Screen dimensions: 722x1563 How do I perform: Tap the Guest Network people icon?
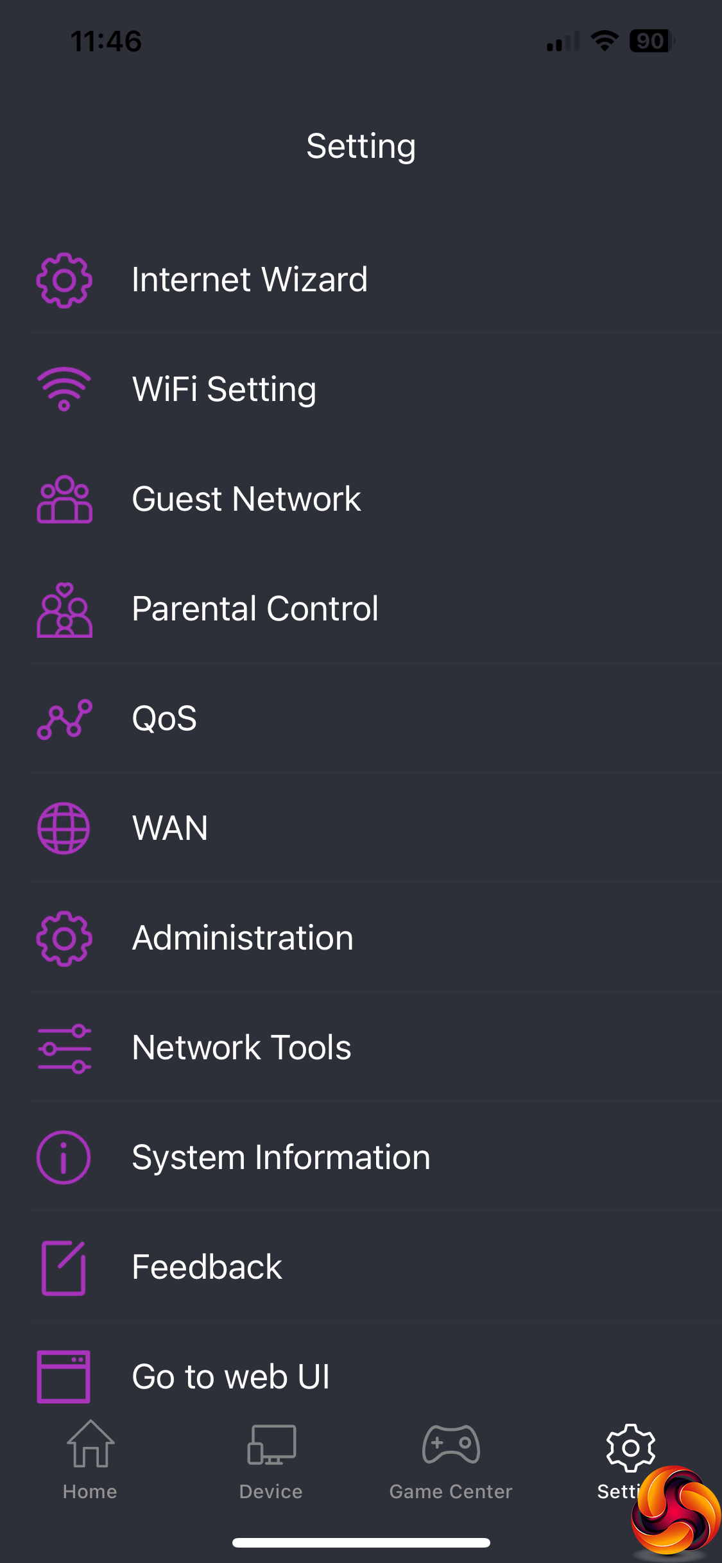click(x=64, y=499)
